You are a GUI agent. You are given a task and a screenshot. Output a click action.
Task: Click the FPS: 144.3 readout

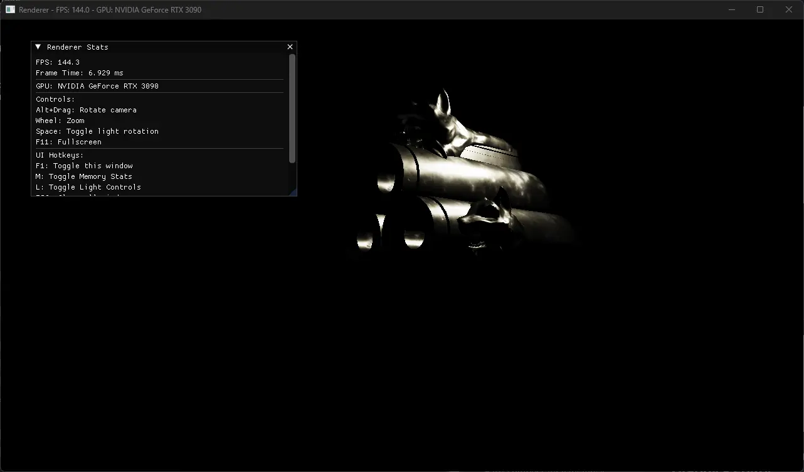pos(58,62)
